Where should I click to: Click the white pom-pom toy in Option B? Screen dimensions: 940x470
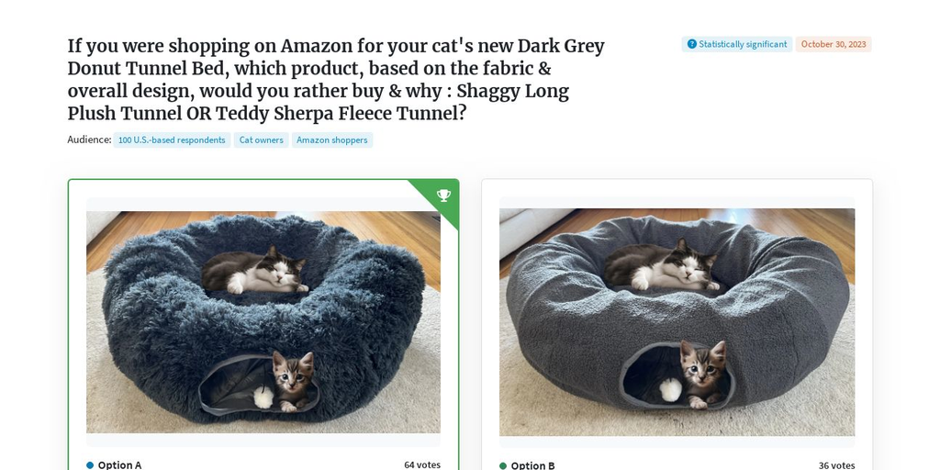671,389
